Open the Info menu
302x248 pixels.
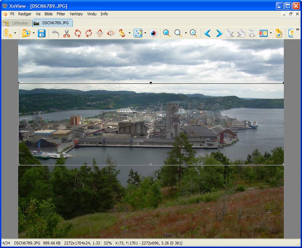[x=104, y=14]
